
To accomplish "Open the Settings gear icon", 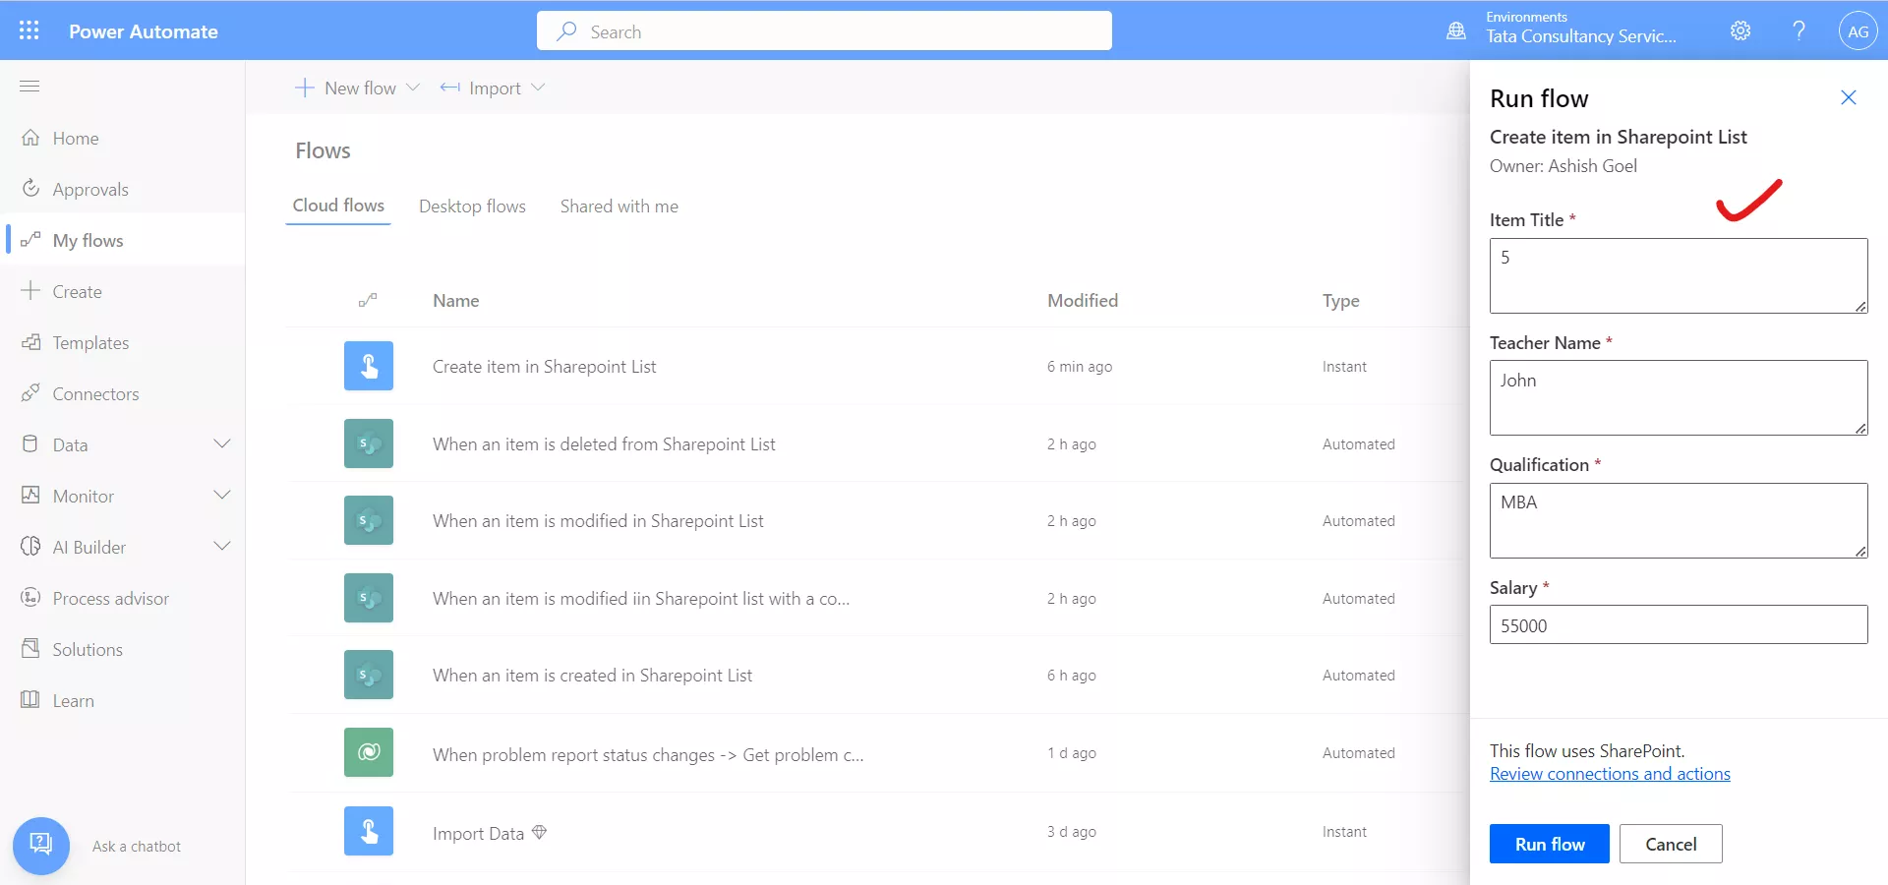I will pos(1740,30).
